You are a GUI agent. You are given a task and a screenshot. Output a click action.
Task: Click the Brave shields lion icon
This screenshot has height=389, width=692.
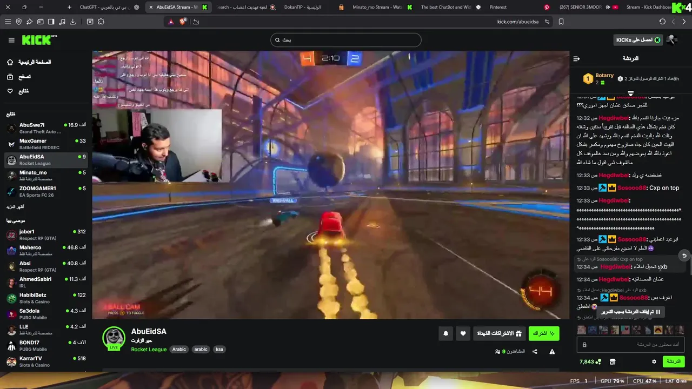(x=183, y=22)
